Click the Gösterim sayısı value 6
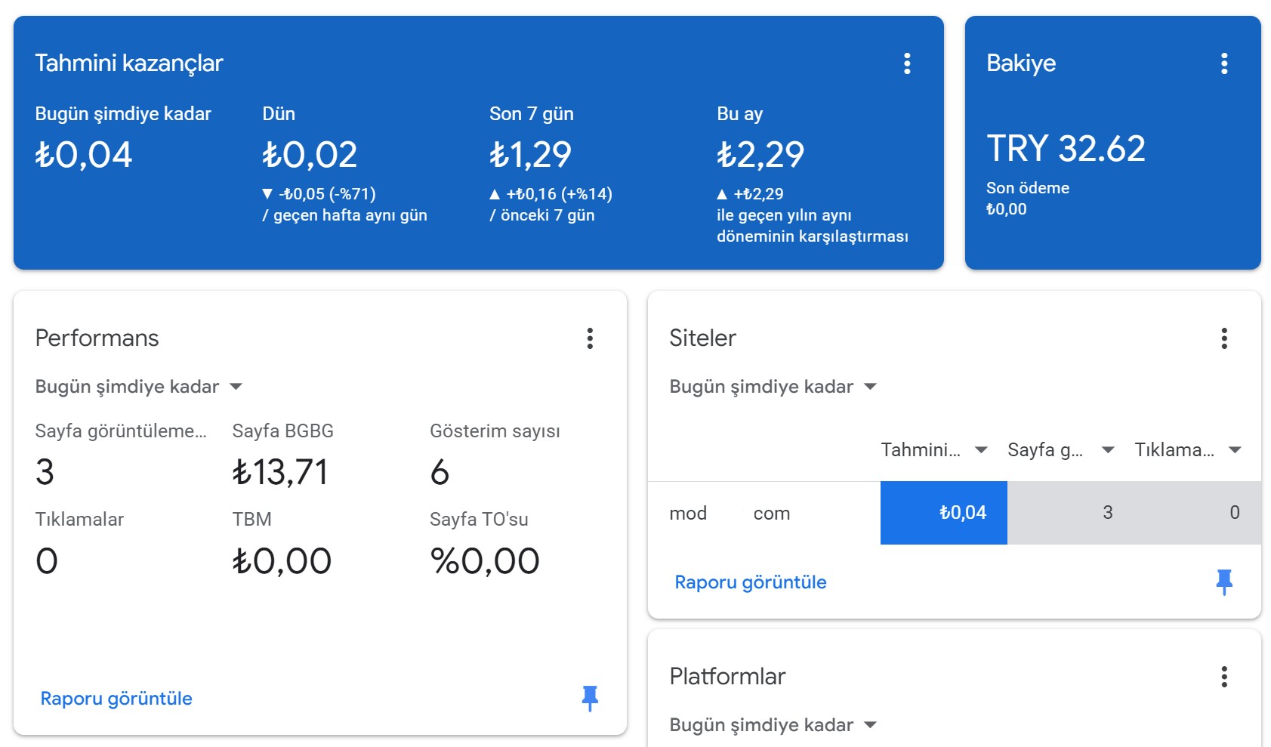The height and width of the screenshot is (747, 1271). [440, 473]
